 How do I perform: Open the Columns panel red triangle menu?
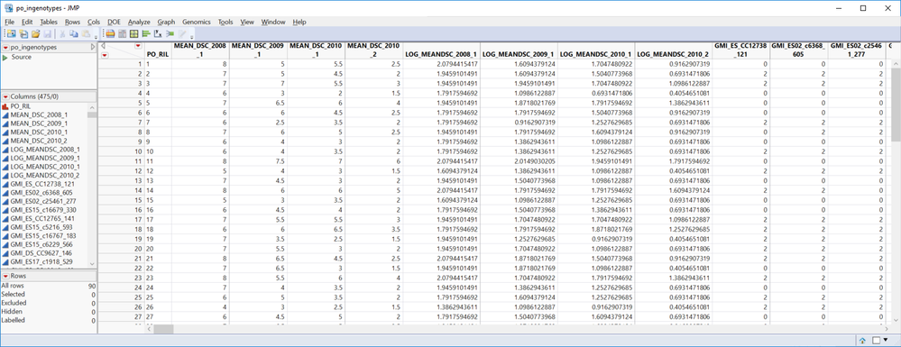(x=5, y=96)
